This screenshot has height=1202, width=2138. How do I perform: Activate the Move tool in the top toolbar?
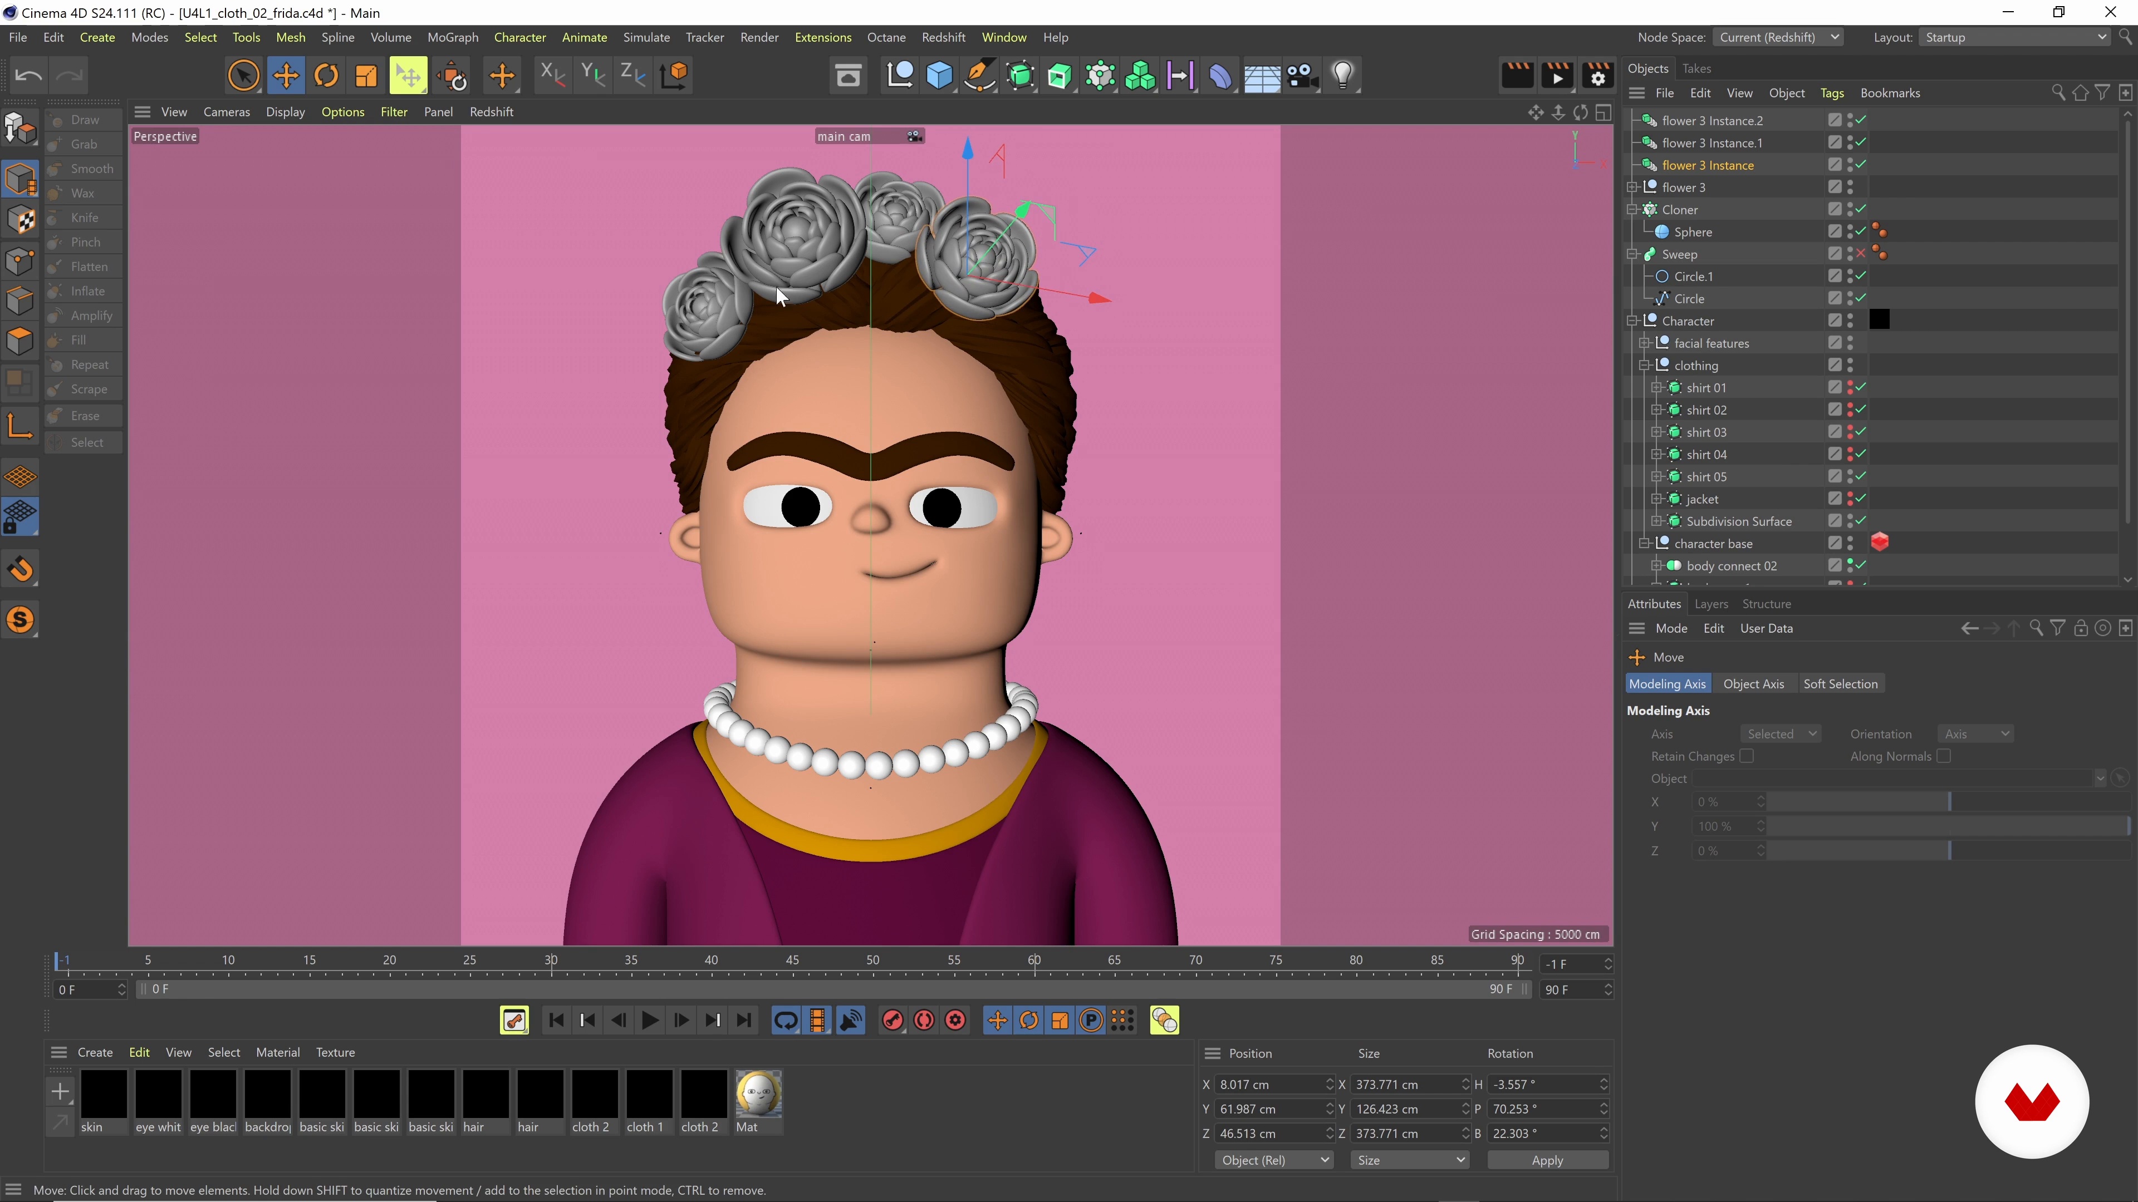[286, 76]
